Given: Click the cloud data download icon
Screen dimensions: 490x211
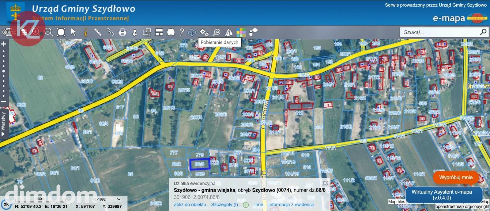Looking at the screenshot, I should (192, 32).
